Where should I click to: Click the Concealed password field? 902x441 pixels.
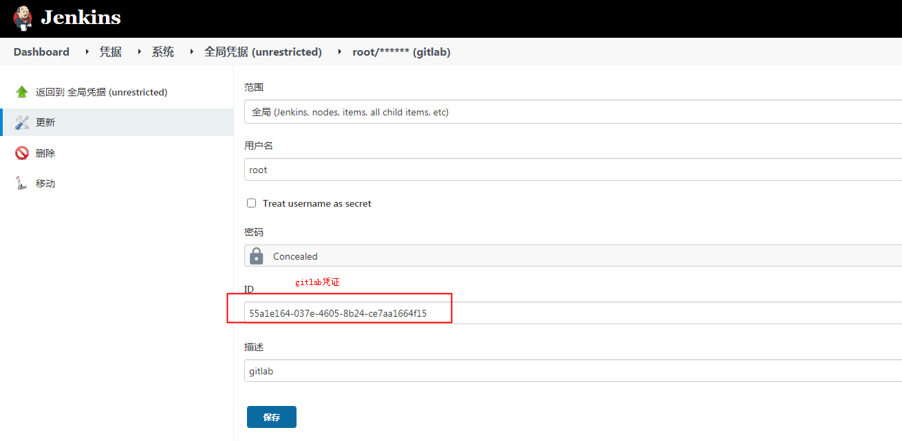pos(573,256)
